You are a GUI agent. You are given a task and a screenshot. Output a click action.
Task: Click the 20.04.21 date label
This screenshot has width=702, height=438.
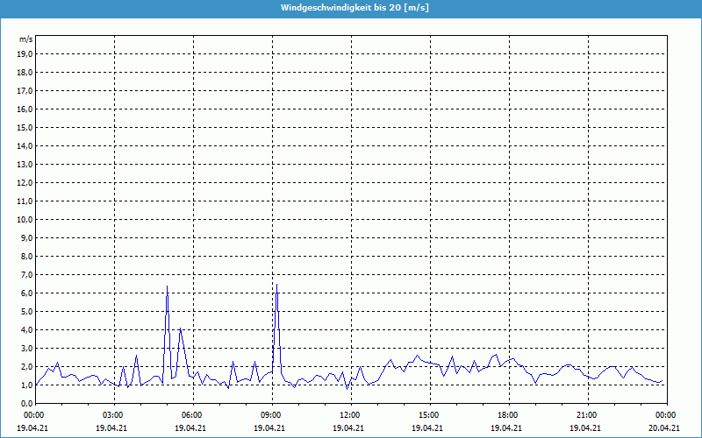click(x=665, y=428)
